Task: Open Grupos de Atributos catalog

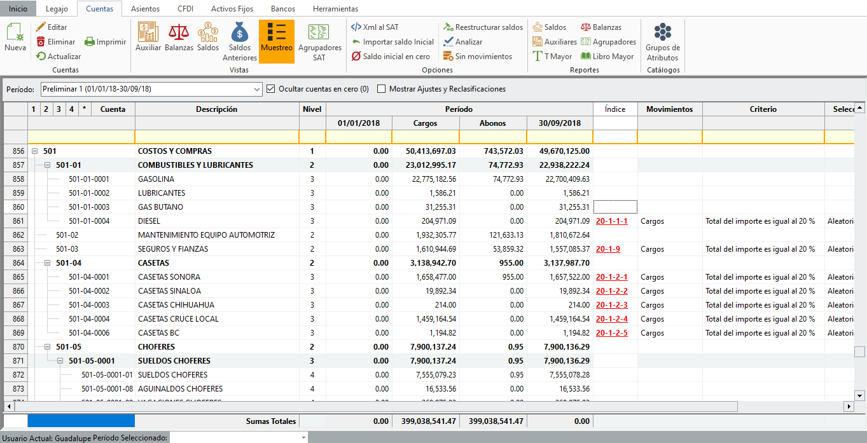Action: [663, 41]
